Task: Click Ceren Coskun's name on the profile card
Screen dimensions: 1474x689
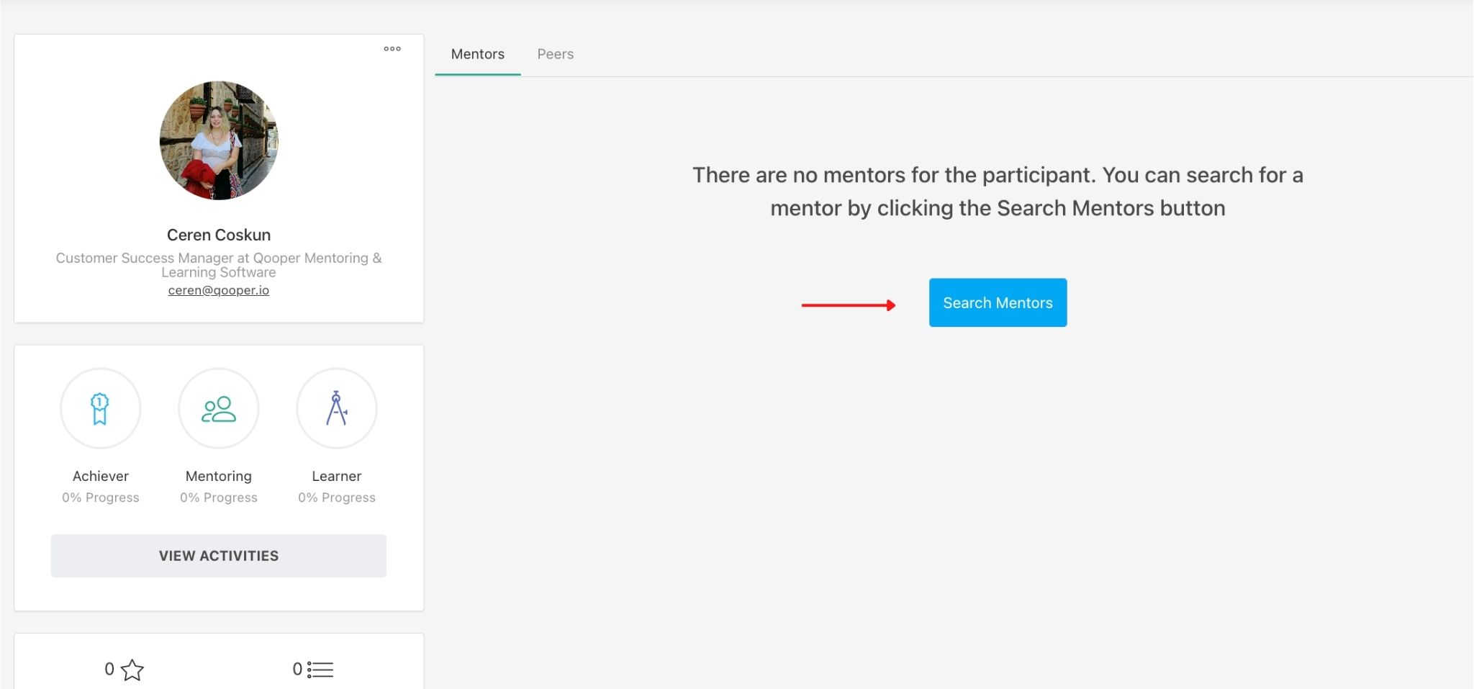Action: [219, 234]
